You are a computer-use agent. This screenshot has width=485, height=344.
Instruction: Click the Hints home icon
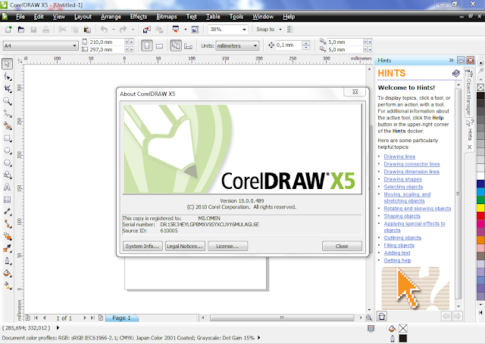pyautogui.click(x=382, y=316)
